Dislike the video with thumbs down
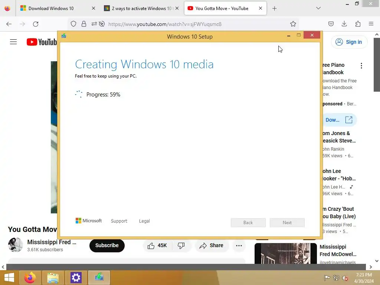The image size is (380, 285). pyautogui.click(x=181, y=246)
